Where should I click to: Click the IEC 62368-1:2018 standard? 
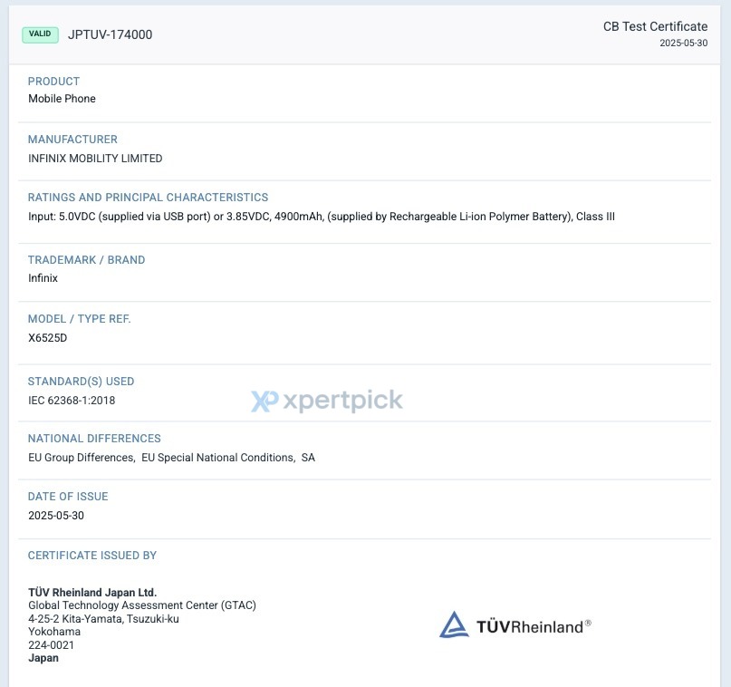(72, 400)
